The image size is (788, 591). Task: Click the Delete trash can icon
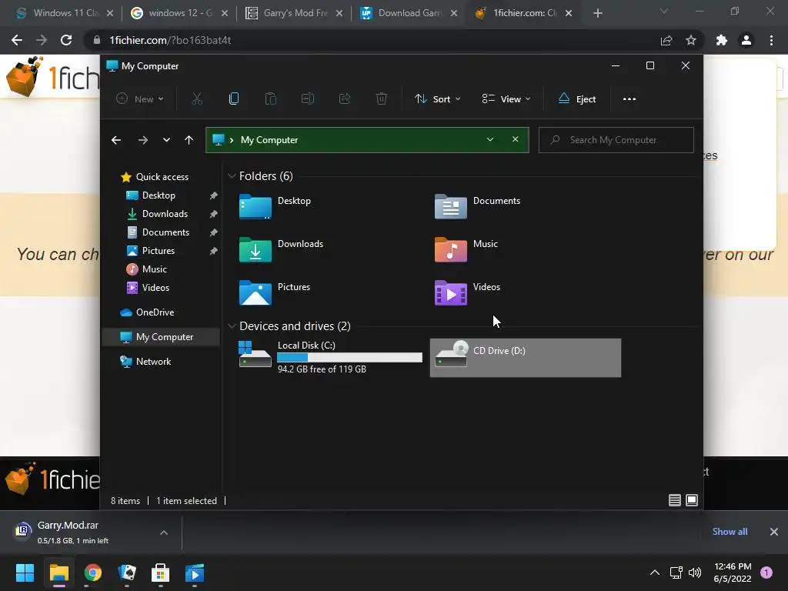382,99
